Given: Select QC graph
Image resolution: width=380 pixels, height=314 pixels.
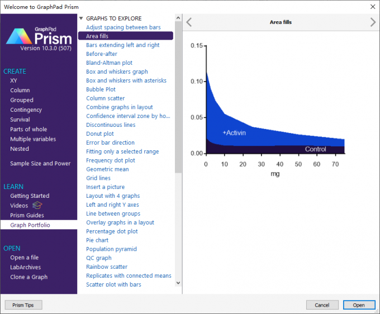Looking at the screenshot, I should click(x=99, y=258).
